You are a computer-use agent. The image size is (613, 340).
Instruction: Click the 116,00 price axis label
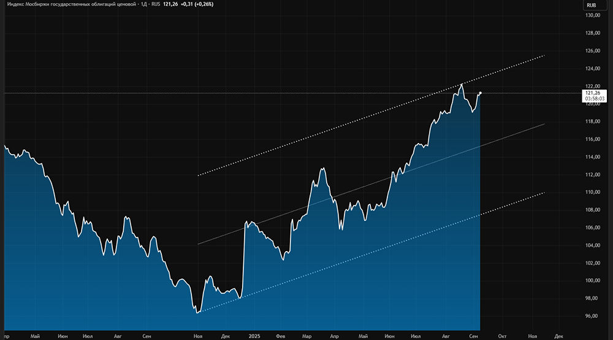[593, 139]
